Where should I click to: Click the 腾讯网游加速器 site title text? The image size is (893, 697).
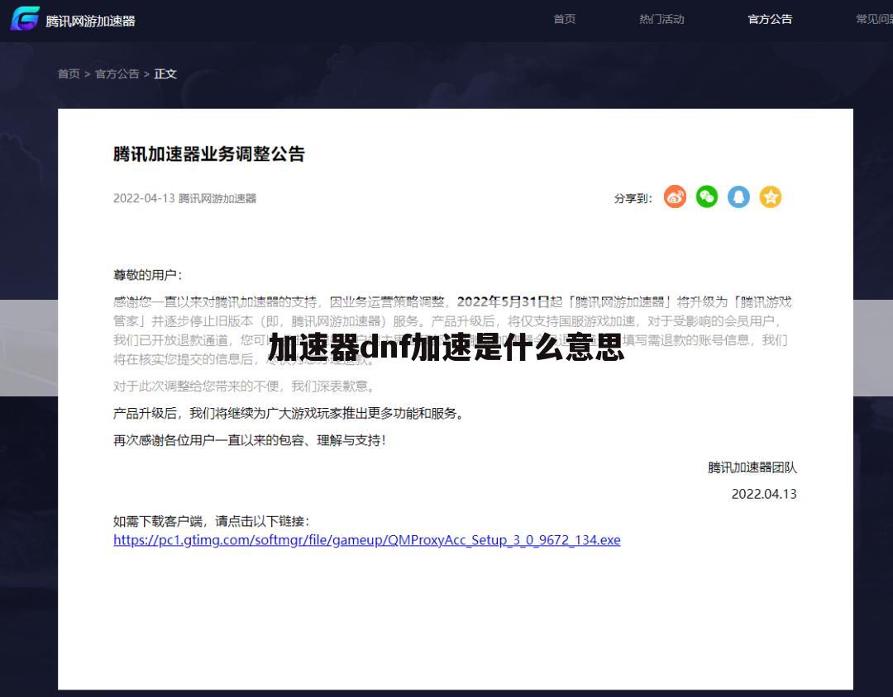click(91, 21)
